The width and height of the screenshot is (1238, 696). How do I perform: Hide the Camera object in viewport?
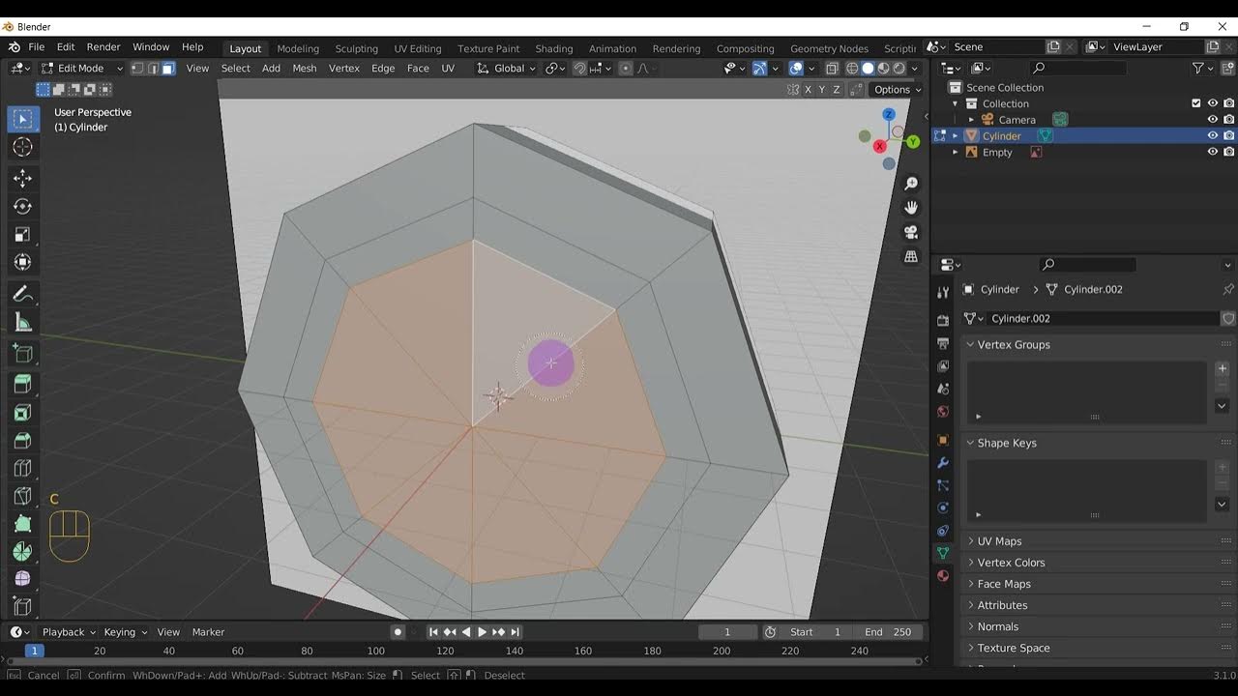click(x=1212, y=120)
